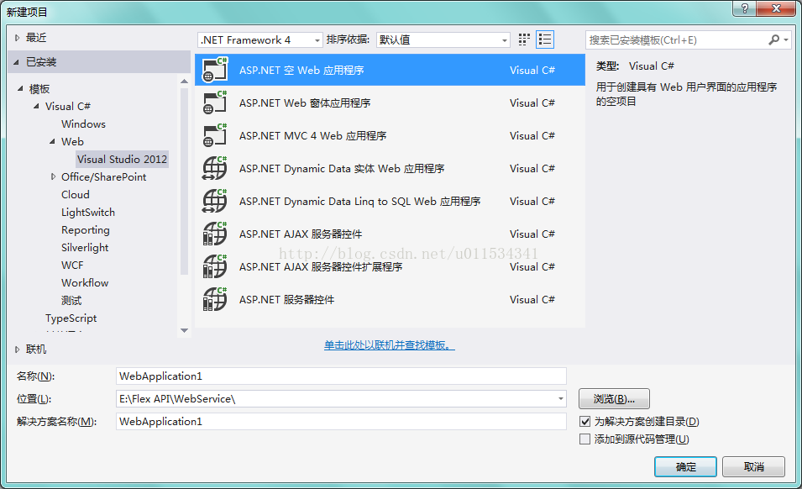The height and width of the screenshot is (489, 802).
Task: Open 单击此处以联机并查找模板 link
Action: click(389, 345)
